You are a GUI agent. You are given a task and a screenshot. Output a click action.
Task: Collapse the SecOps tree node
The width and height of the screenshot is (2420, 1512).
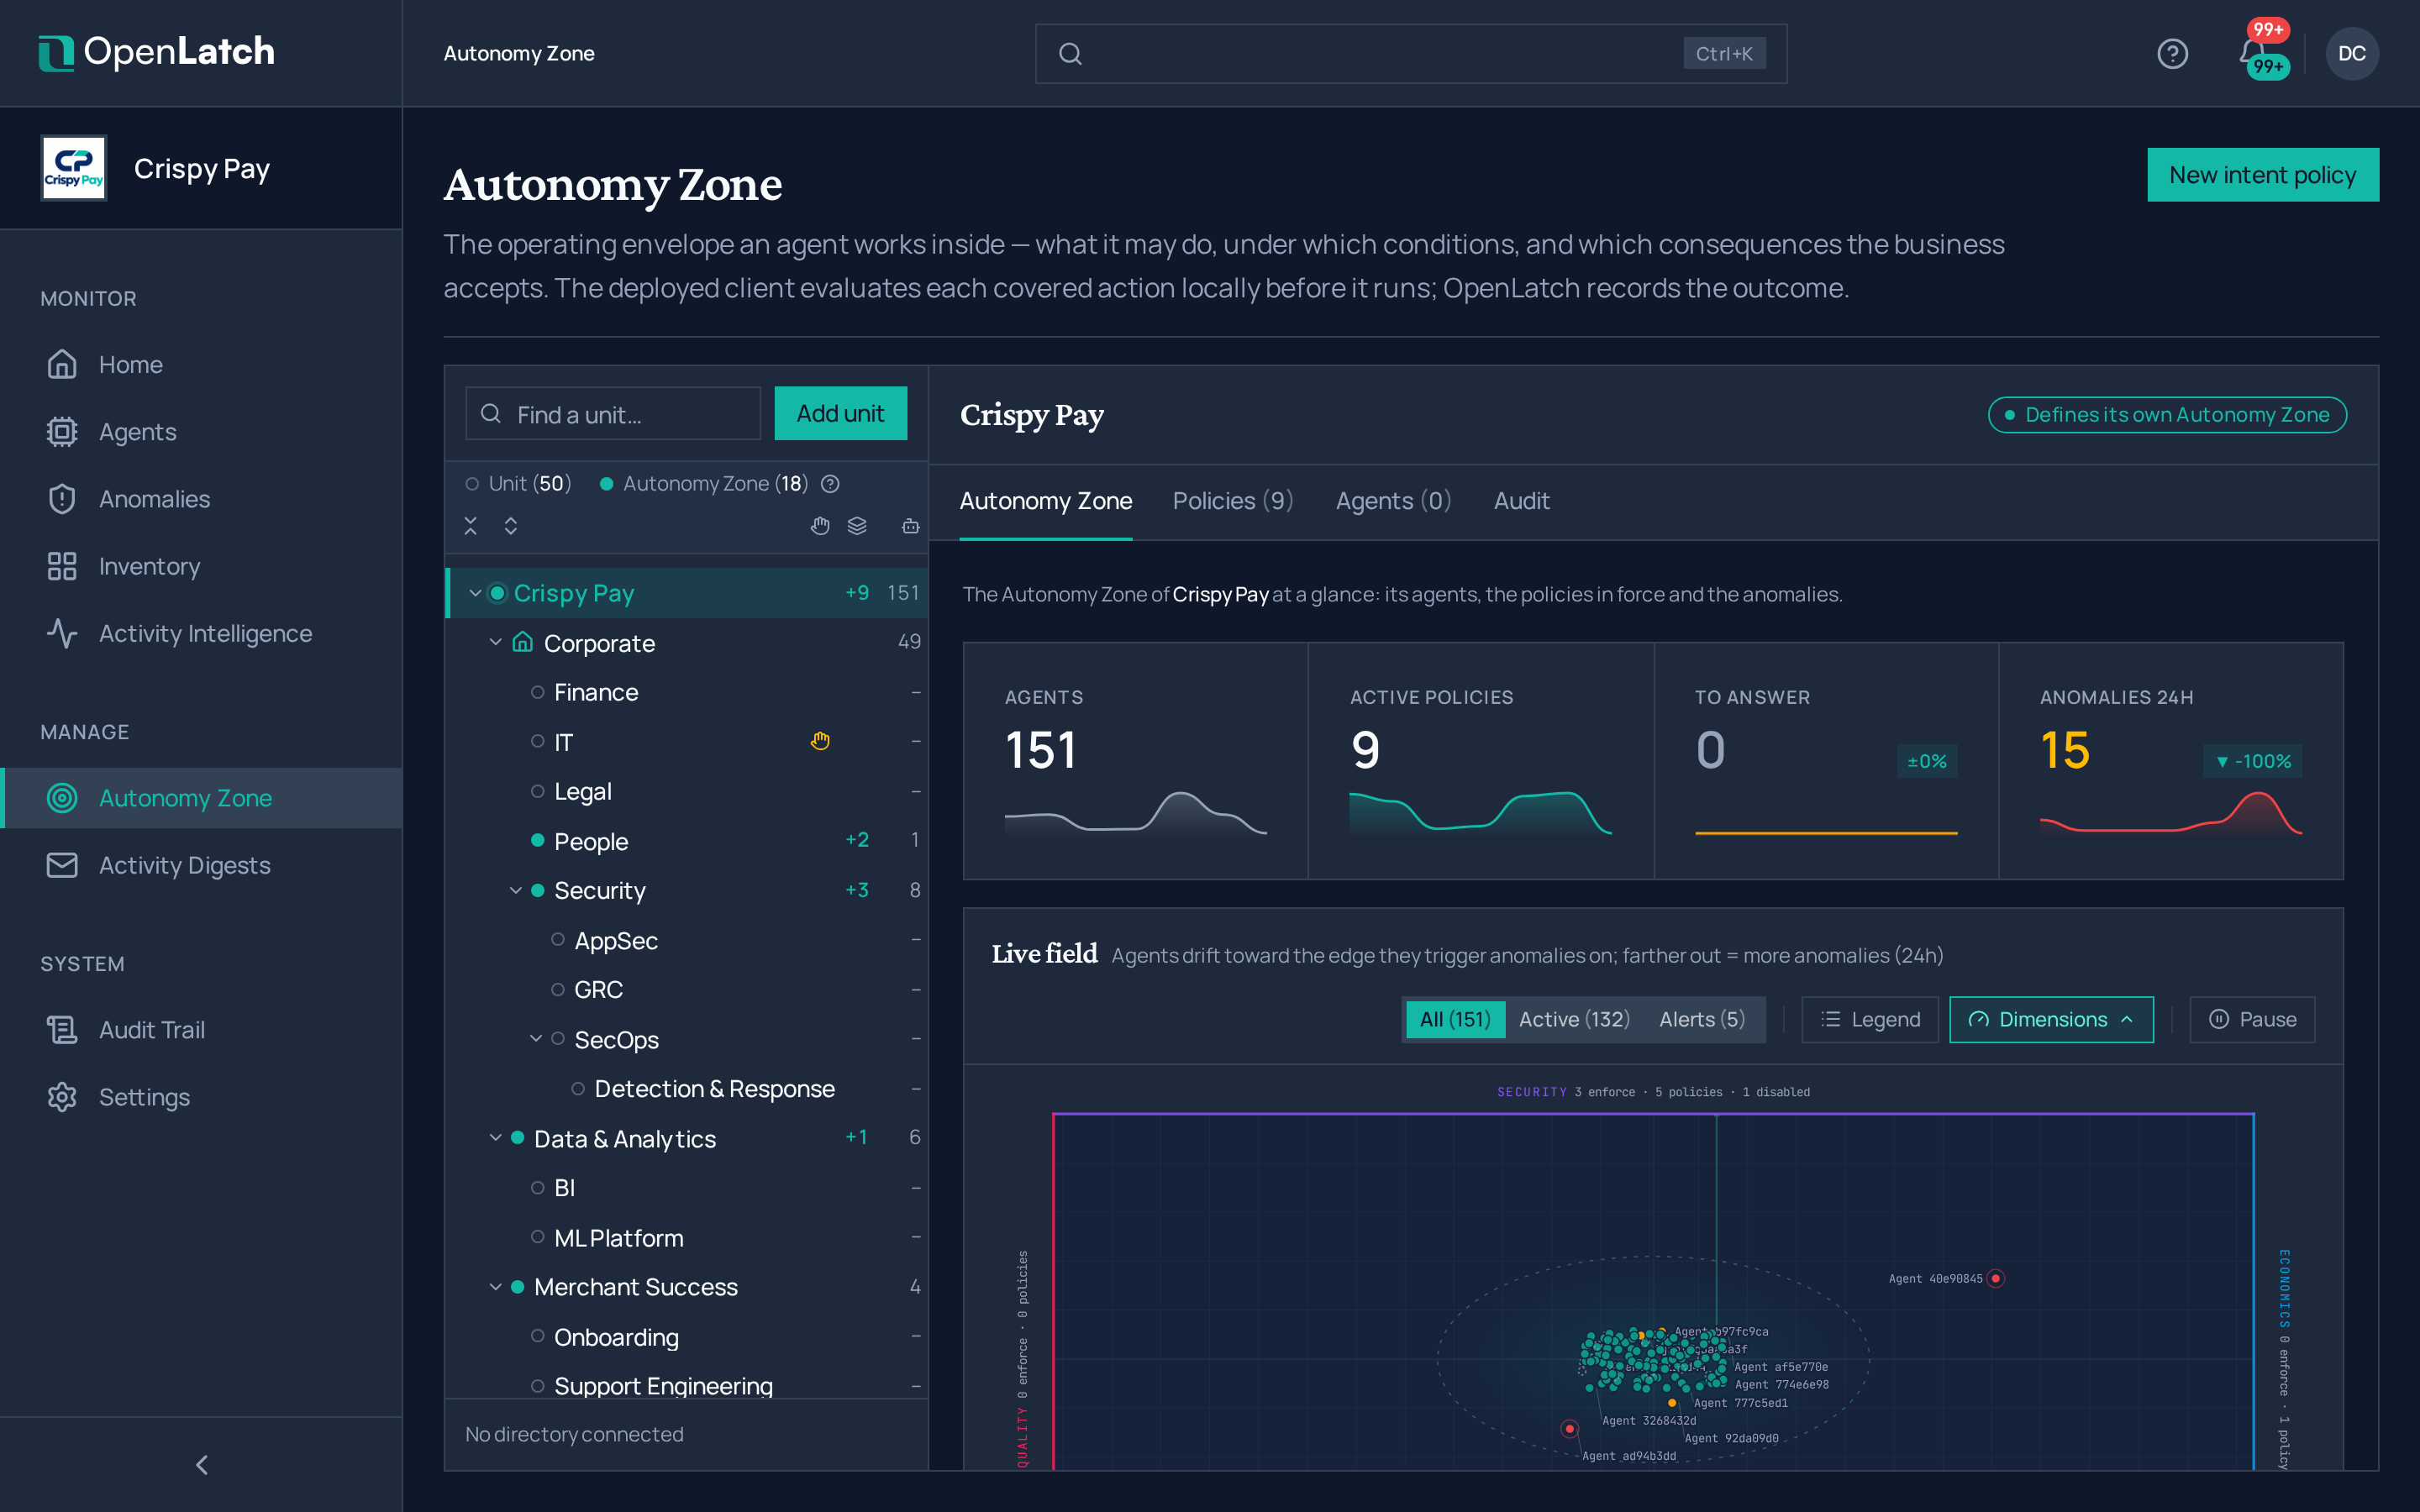pos(535,1039)
